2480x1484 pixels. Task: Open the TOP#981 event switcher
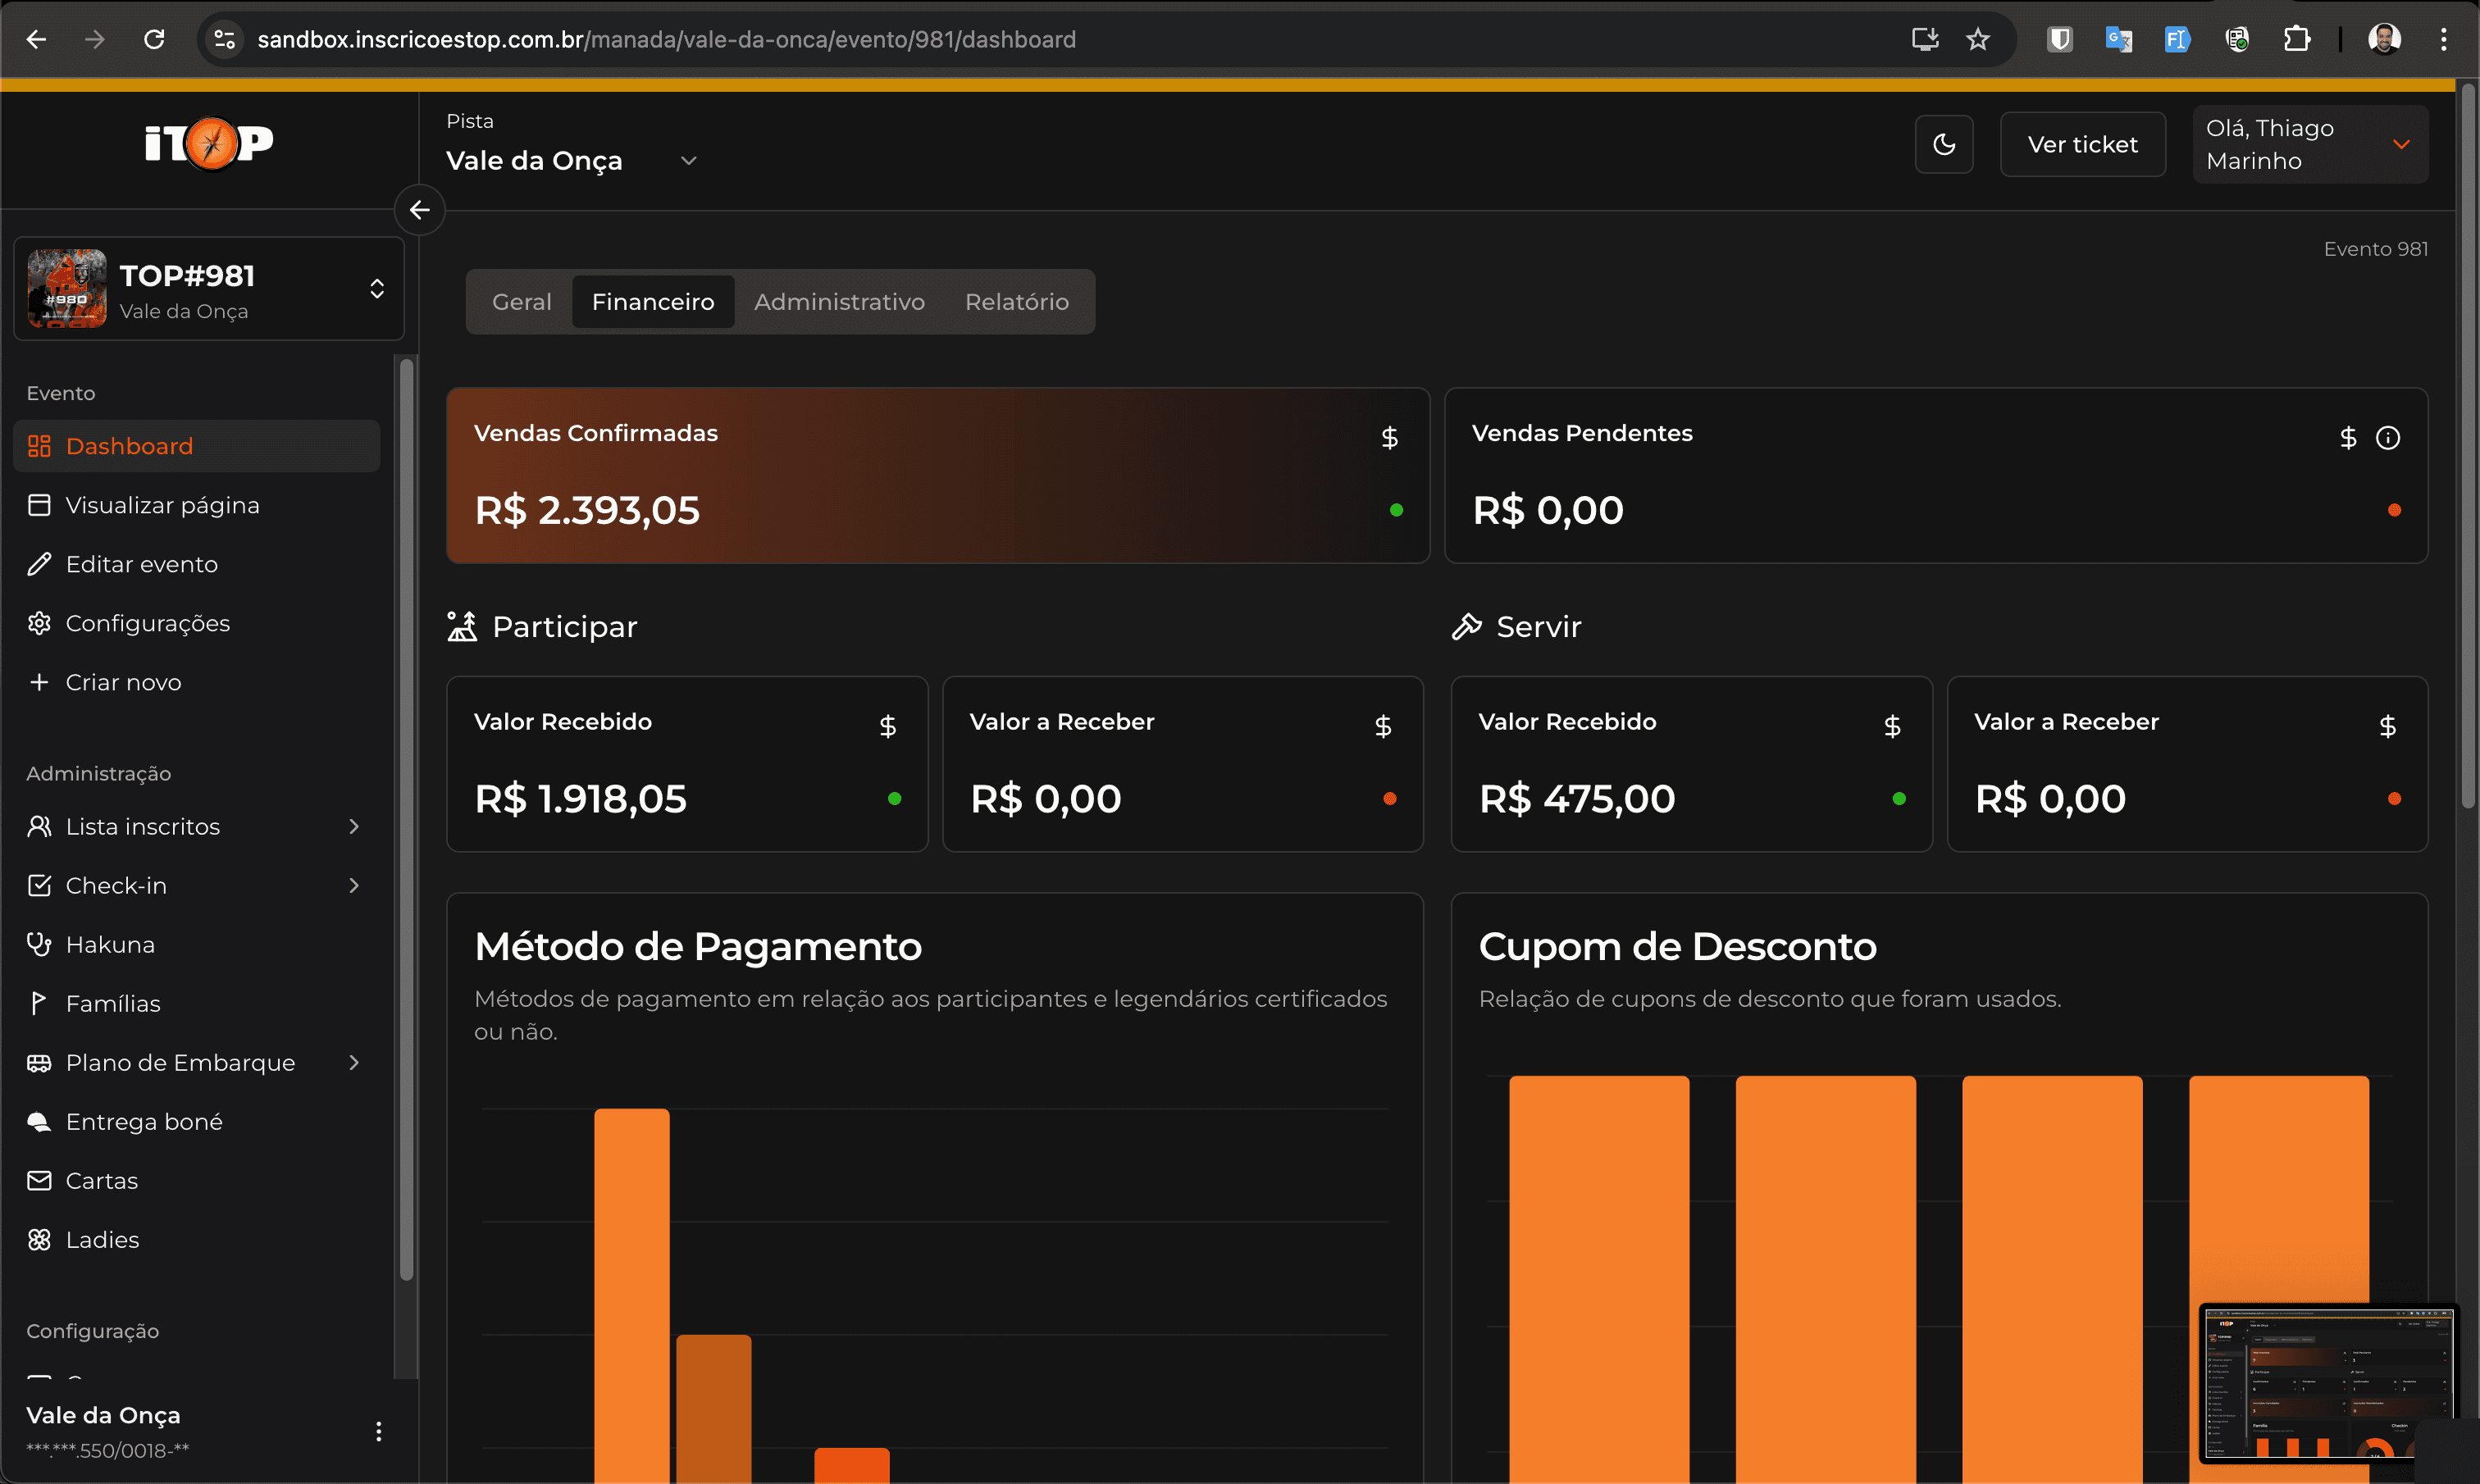coord(209,289)
